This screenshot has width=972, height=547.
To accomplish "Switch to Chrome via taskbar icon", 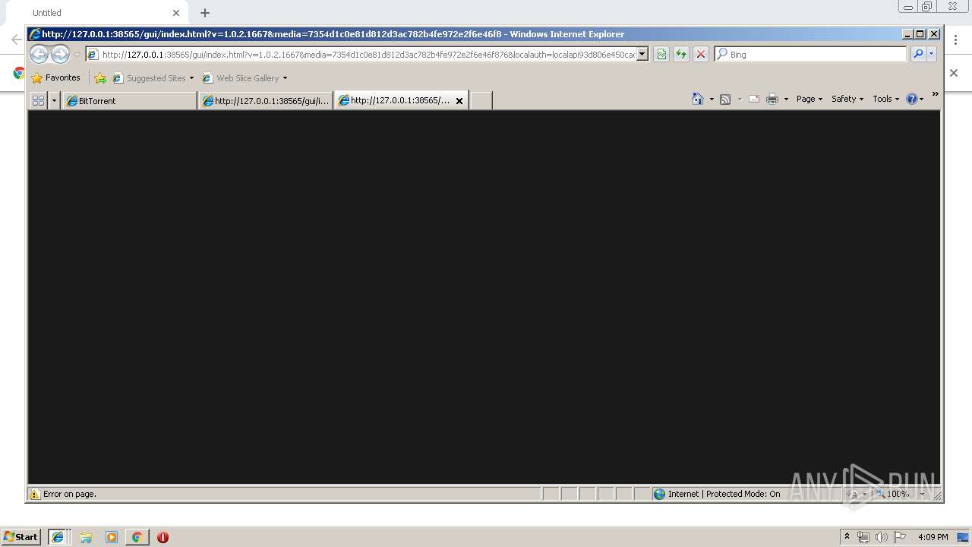I will tap(137, 537).
